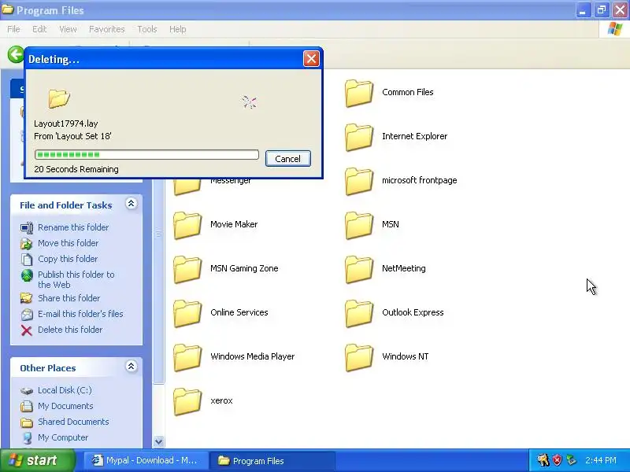Select the Outlook Express folder icon
Viewport: 630px width, 472px height.
tap(359, 313)
